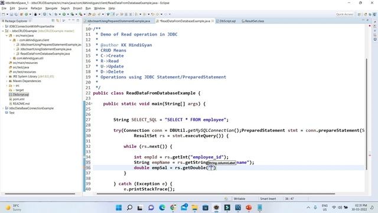
Task: Select pom.xml in Package Explorer
Action: (18, 99)
